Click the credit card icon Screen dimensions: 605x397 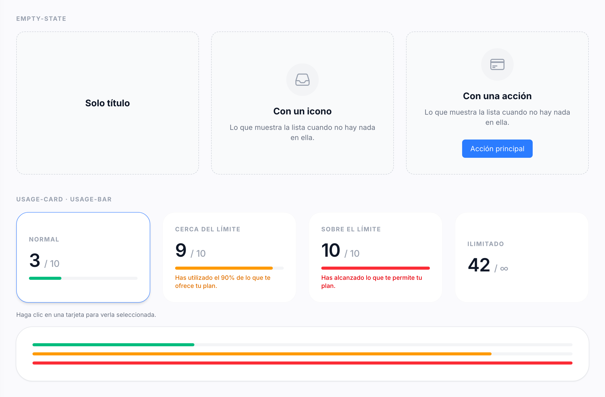click(x=497, y=64)
